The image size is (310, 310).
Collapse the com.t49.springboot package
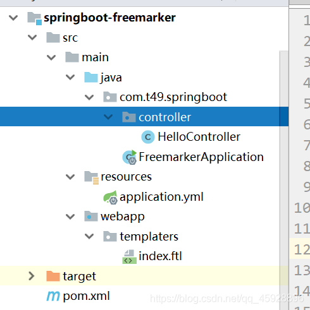[89, 97]
